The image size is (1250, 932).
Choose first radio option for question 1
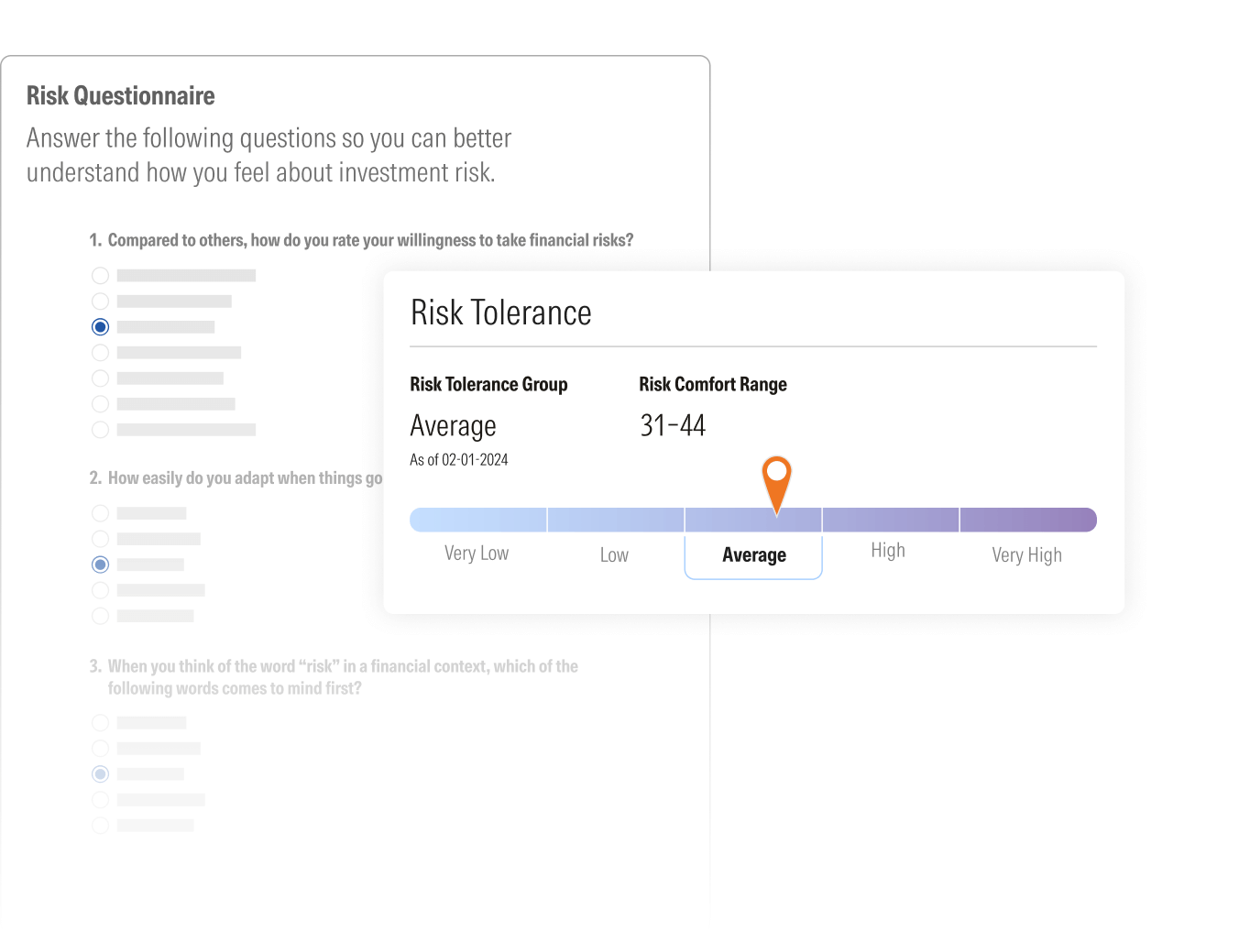101,276
